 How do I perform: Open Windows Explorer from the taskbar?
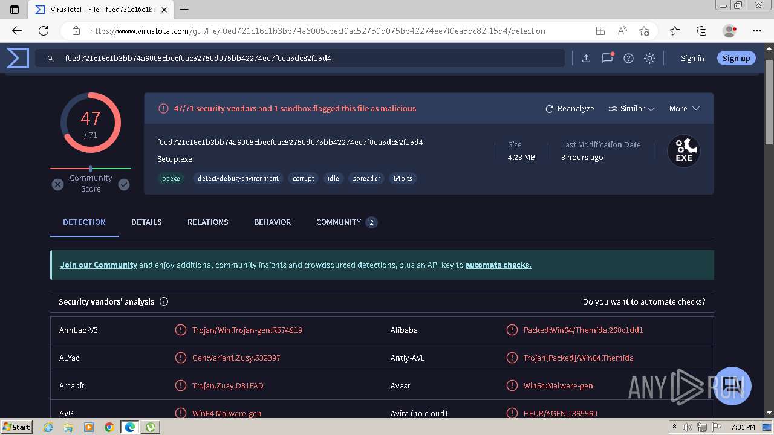68,427
